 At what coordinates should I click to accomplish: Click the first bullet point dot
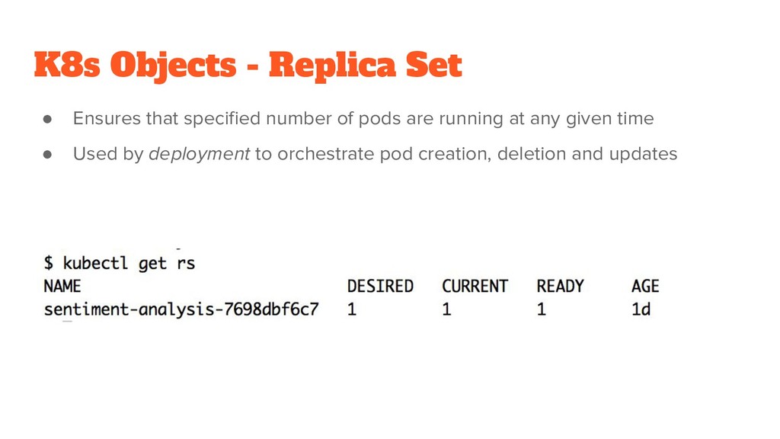pyautogui.click(x=48, y=119)
